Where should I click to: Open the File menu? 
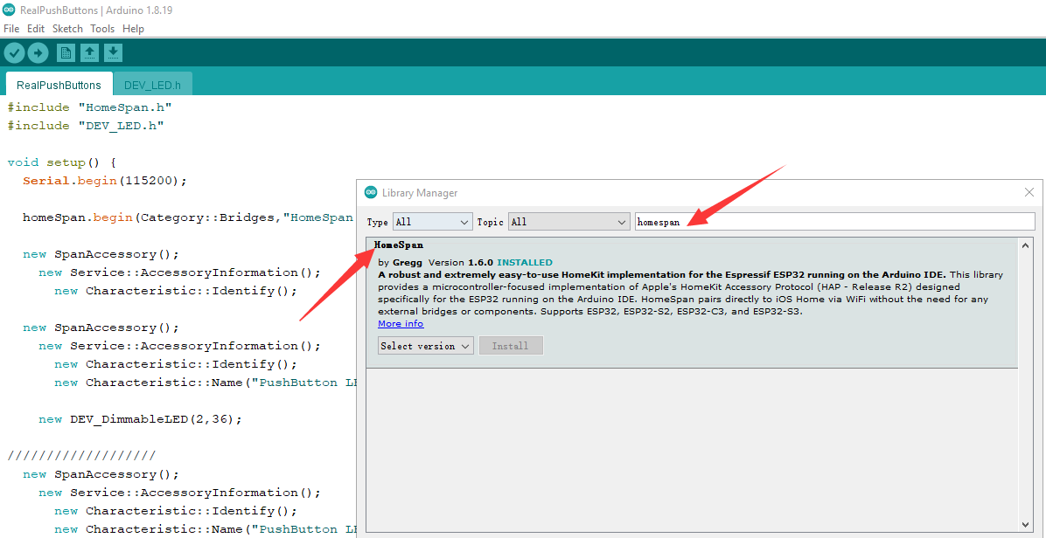tap(11, 29)
